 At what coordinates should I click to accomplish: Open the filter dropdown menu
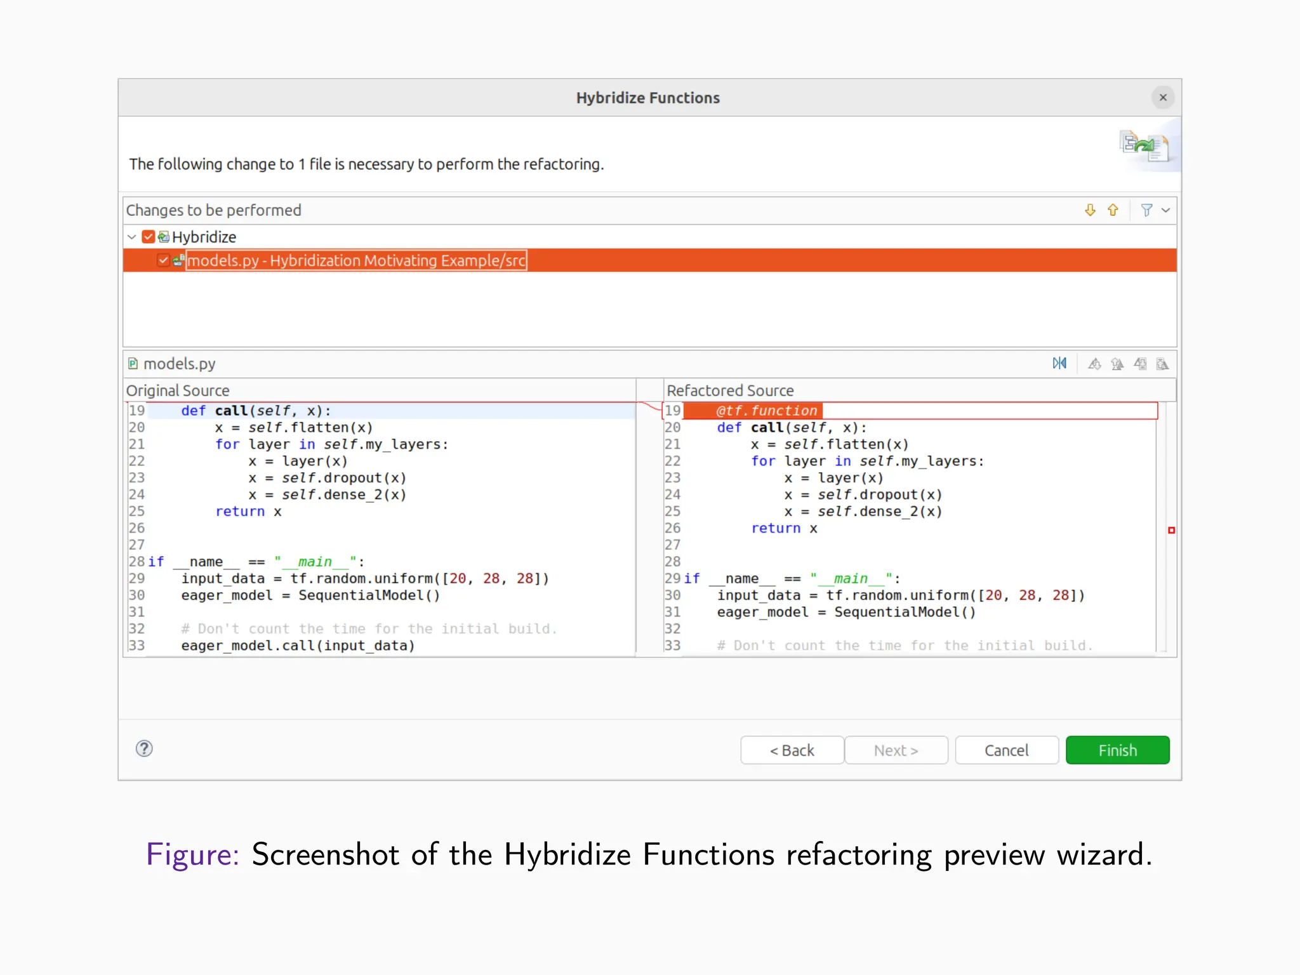tap(1165, 210)
